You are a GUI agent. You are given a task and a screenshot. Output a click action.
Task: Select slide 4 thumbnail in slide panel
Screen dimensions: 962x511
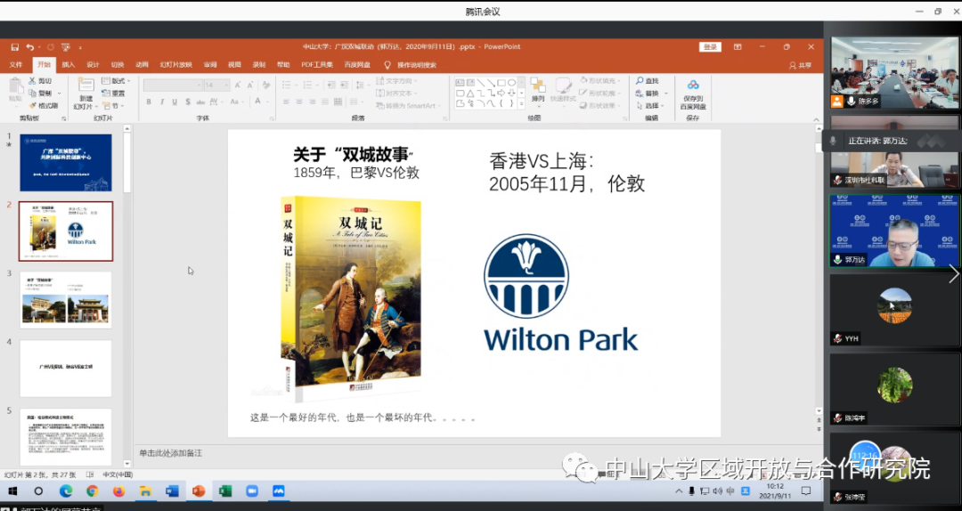coord(66,369)
